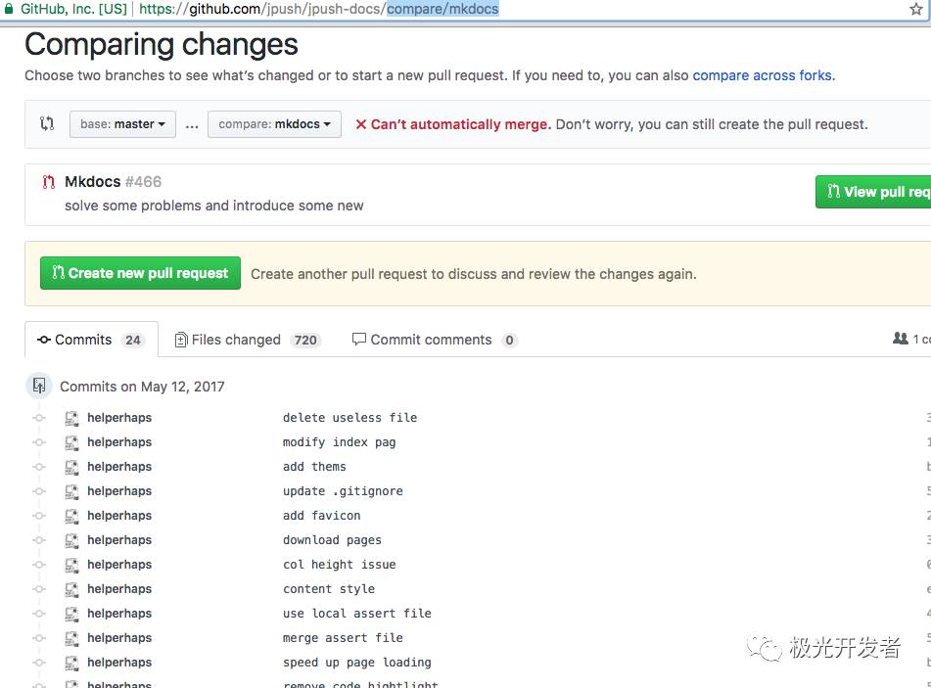Click the bookmark star icon in address bar
This screenshot has height=688, width=931.
[x=915, y=9]
